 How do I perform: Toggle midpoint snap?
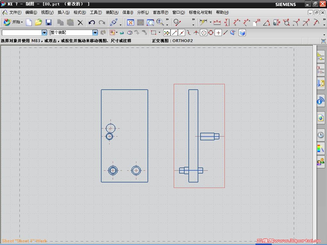(x=182, y=33)
